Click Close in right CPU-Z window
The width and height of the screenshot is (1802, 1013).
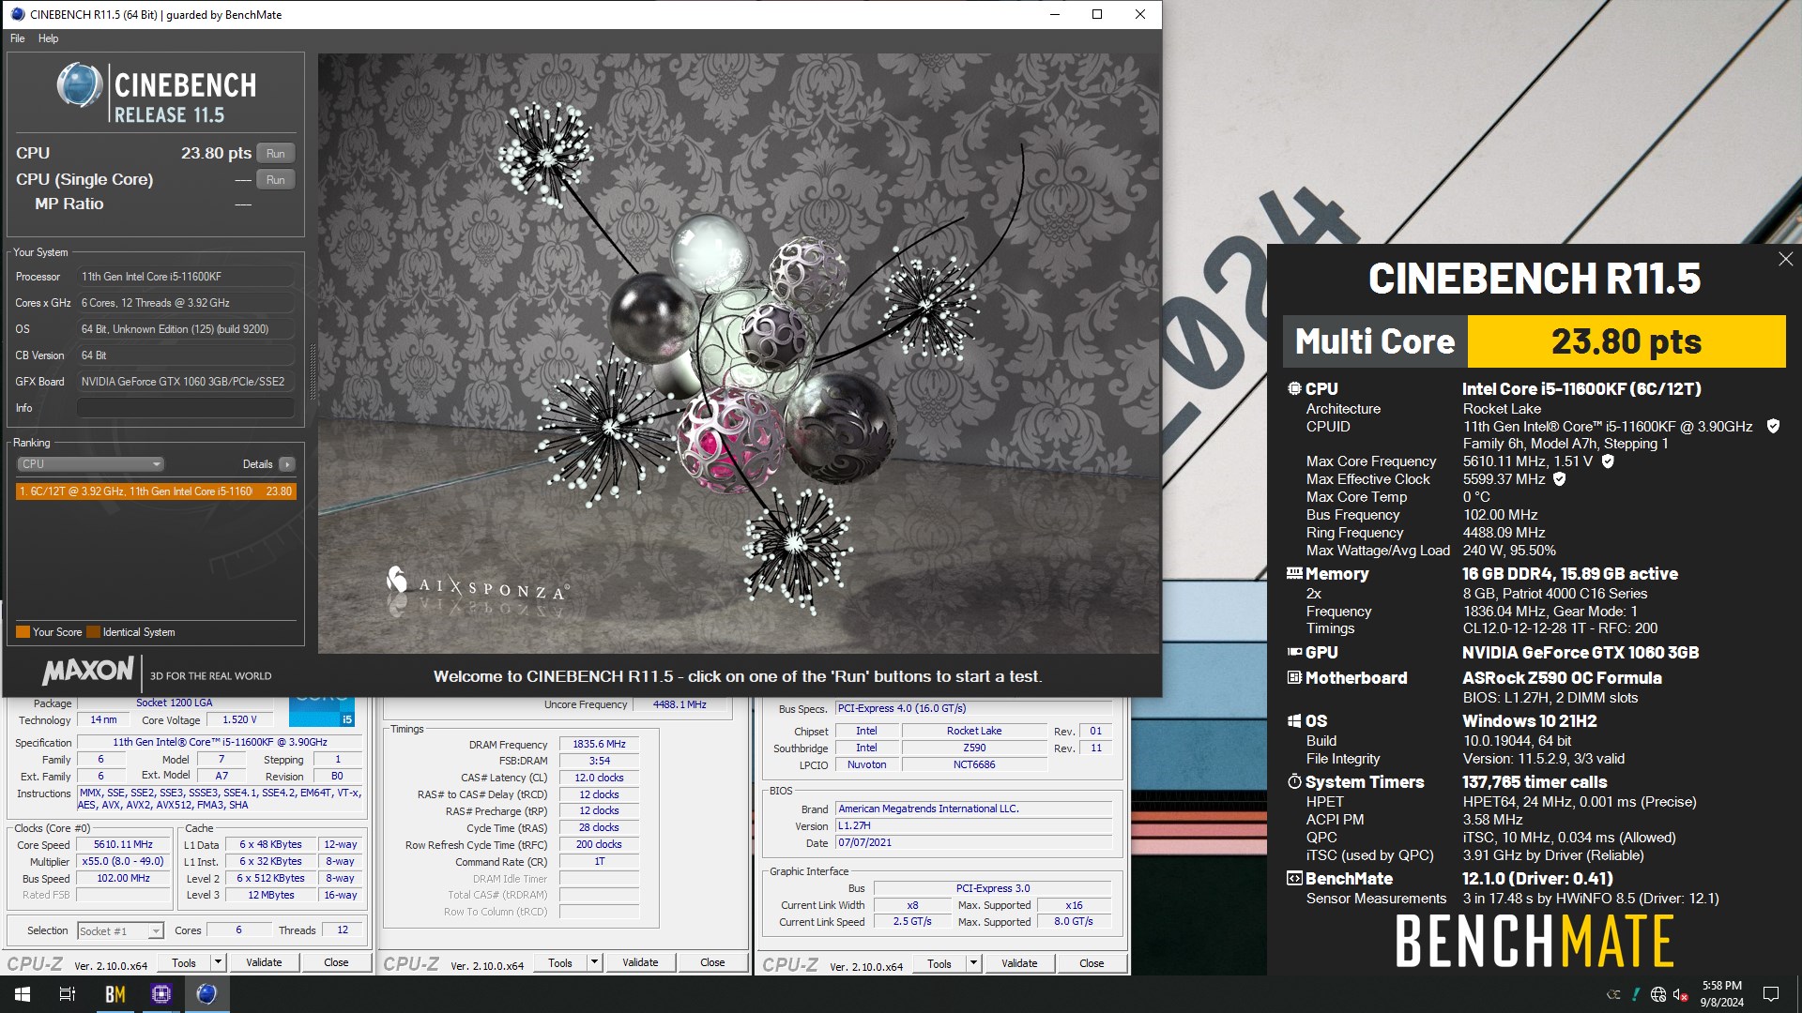point(1092,963)
